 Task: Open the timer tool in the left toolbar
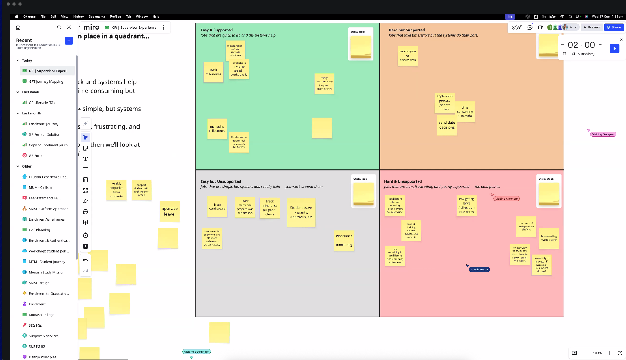pos(86,235)
